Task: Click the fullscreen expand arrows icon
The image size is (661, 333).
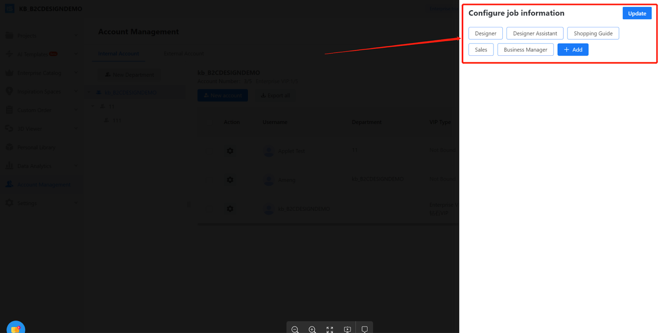Action: point(330,329)
